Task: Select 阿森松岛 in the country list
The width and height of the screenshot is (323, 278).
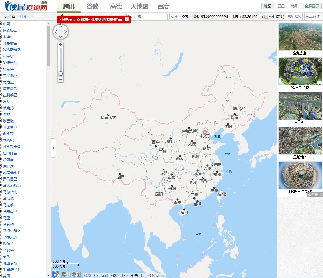Action: [10, 31]
